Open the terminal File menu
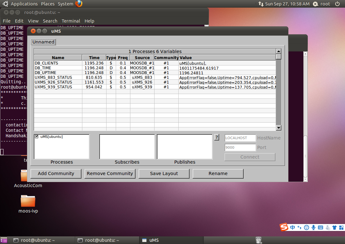This screenshot has height=244, width=345. tap(7, 21)
